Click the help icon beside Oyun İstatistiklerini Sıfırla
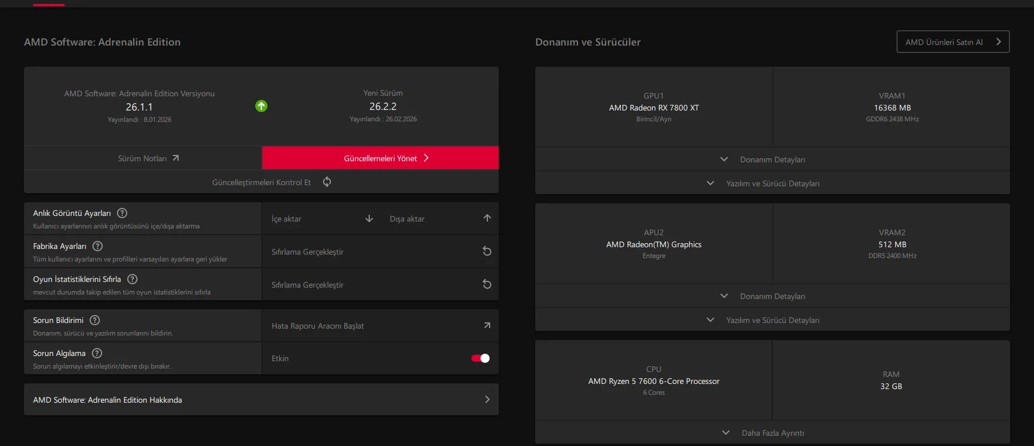Screen dimensions: 1034x446 132,279
